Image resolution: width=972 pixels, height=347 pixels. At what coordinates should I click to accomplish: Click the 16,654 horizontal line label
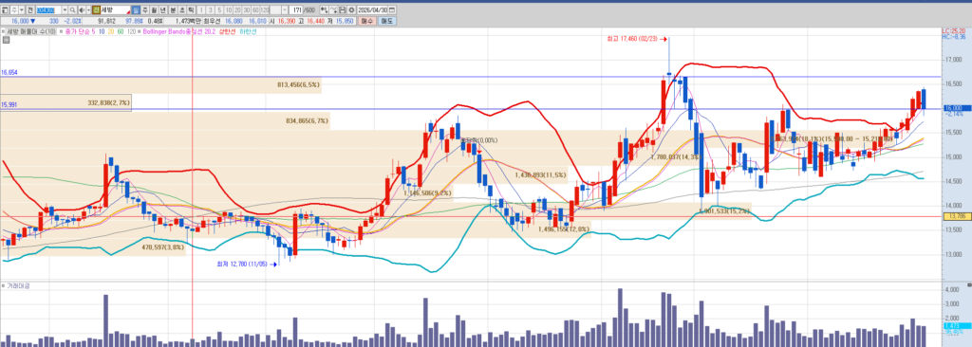click(9, 72)
